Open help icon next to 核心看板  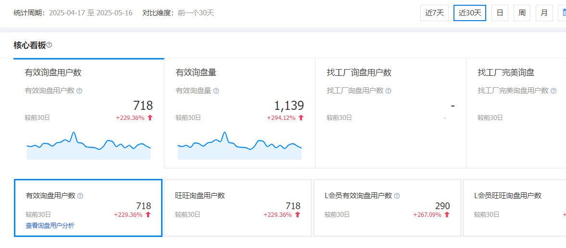coord(49,45)
